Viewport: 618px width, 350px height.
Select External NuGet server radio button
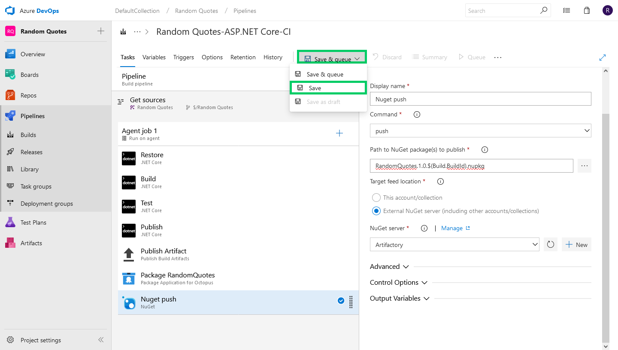click(376, 211)
